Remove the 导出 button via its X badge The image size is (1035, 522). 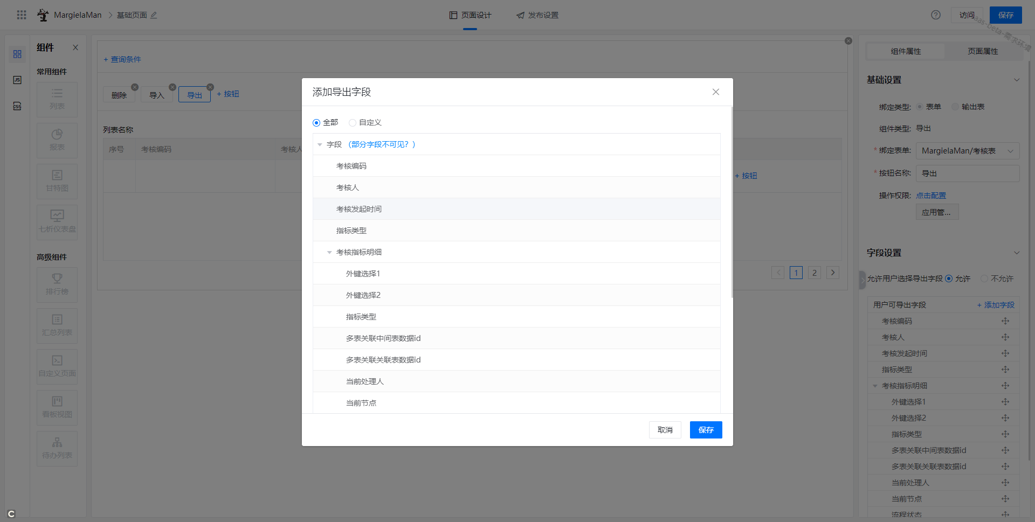(210, 87)
